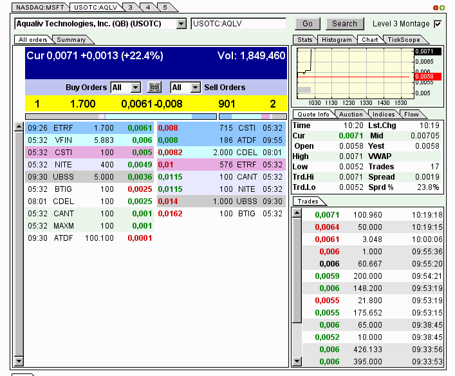Image resolution: width=455 pixels, height=376 pixels.
Task: Click the Trades list scroll down arrow
Action: [297, 361]
